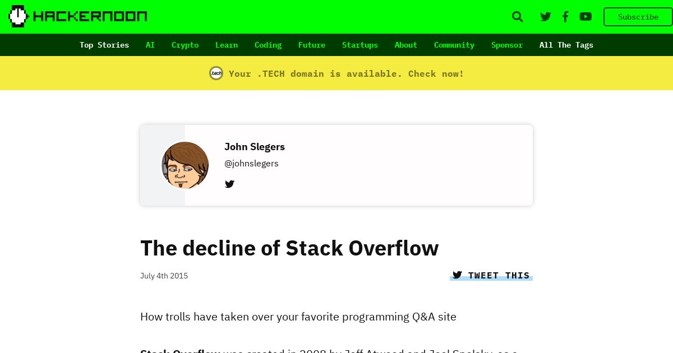Open the Learn navigation item

pyautogui.click(x=227, y=45)
